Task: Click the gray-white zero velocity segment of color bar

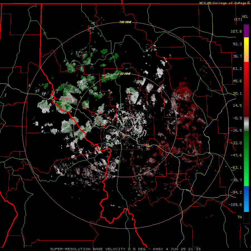Action: (246, 124)
